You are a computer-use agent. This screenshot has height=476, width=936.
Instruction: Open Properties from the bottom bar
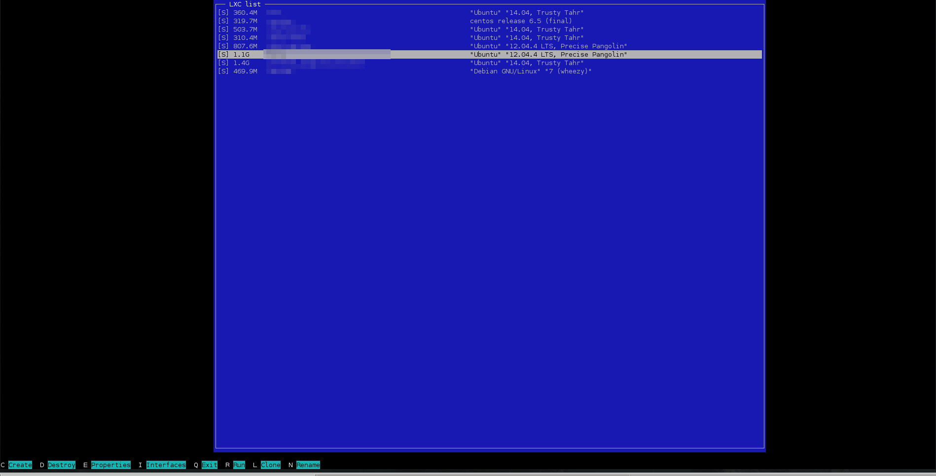pos(111,465)
